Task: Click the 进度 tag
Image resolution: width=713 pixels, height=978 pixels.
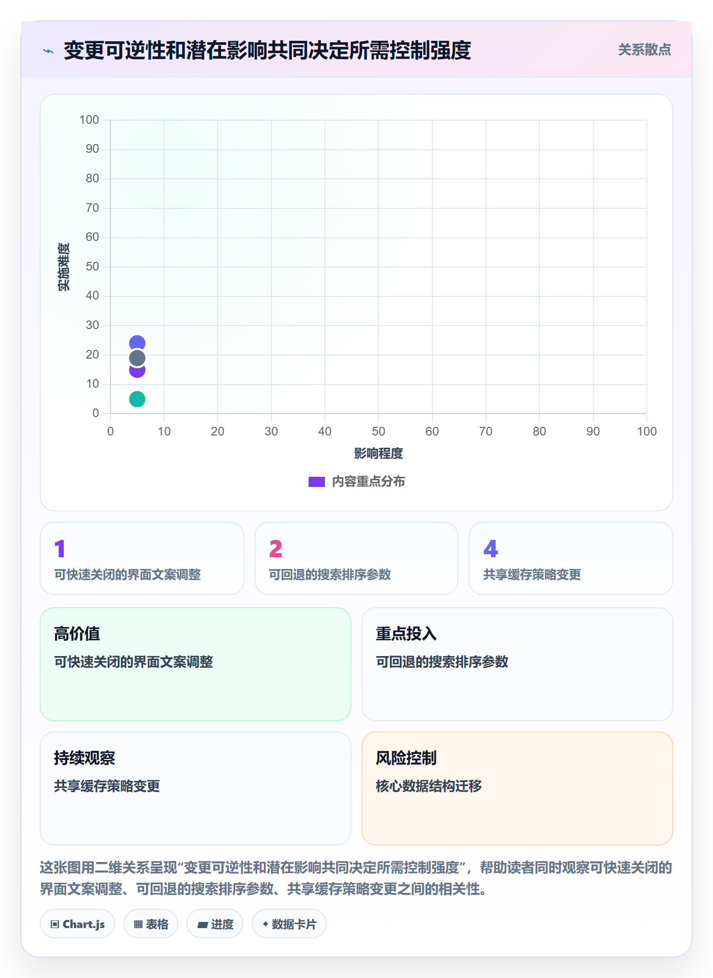Action: (x=215, y=924)
